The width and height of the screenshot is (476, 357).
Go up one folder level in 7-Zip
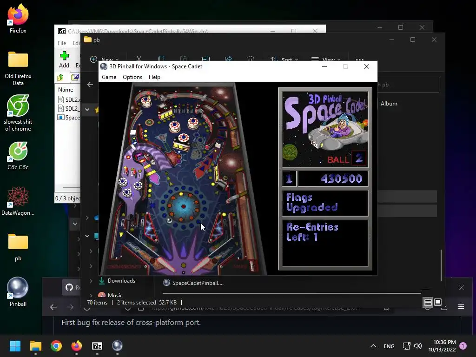click(60, 78)
